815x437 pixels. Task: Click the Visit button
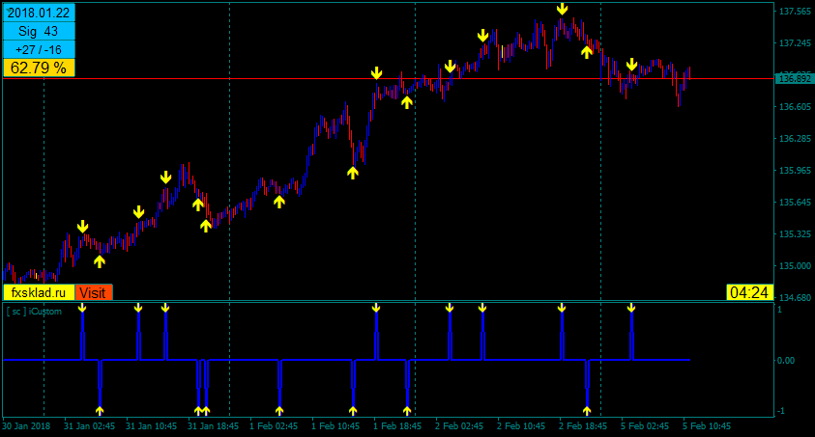(94, 292)
